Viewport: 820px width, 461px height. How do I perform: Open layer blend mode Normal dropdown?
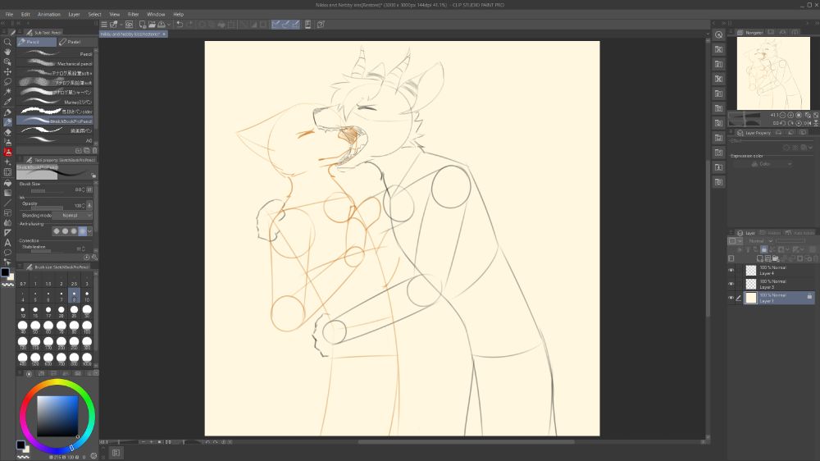click(x=760, y=240)
